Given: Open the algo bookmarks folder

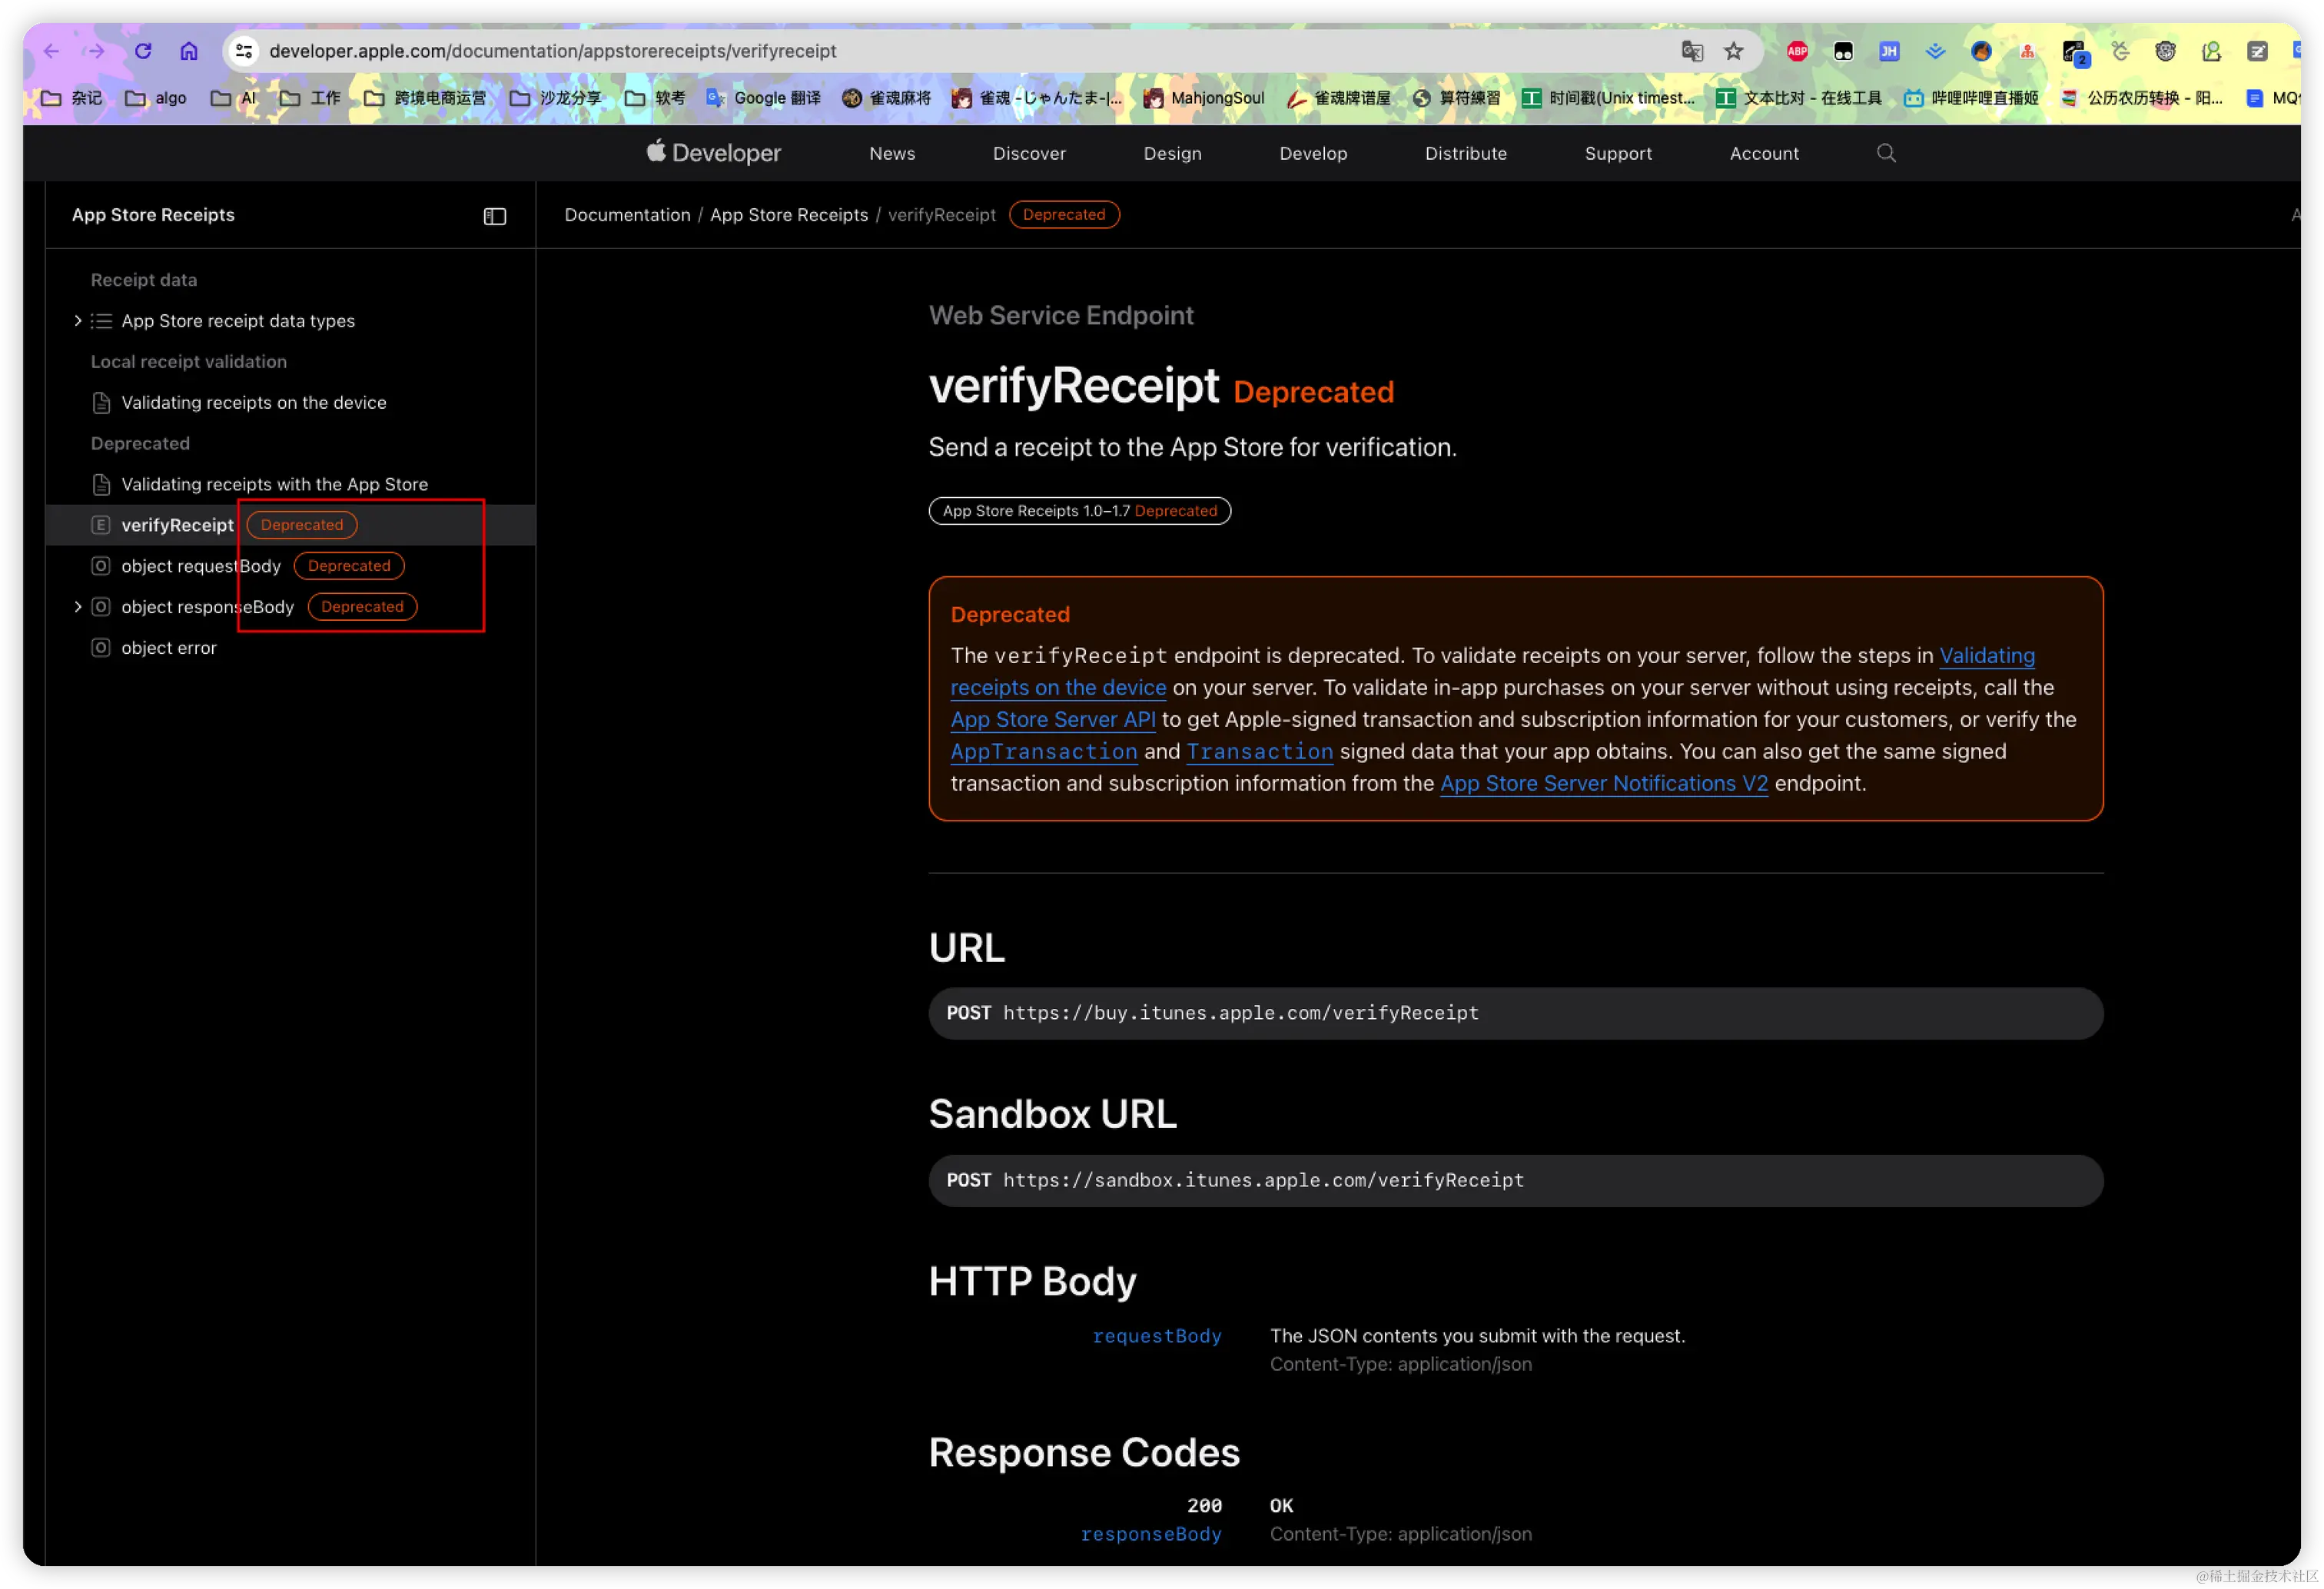Looking at the screenshot, I should pyautogui.click(x=156, y=98).
